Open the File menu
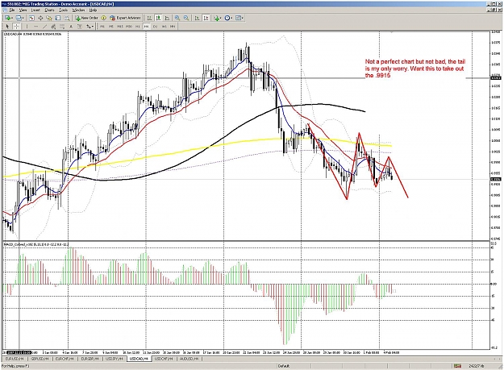504x370 pixels. pyautogui.click(x=12, y=10)
